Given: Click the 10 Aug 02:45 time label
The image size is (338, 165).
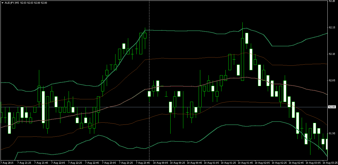Looking at the screenshot, I should coord(296,162).
